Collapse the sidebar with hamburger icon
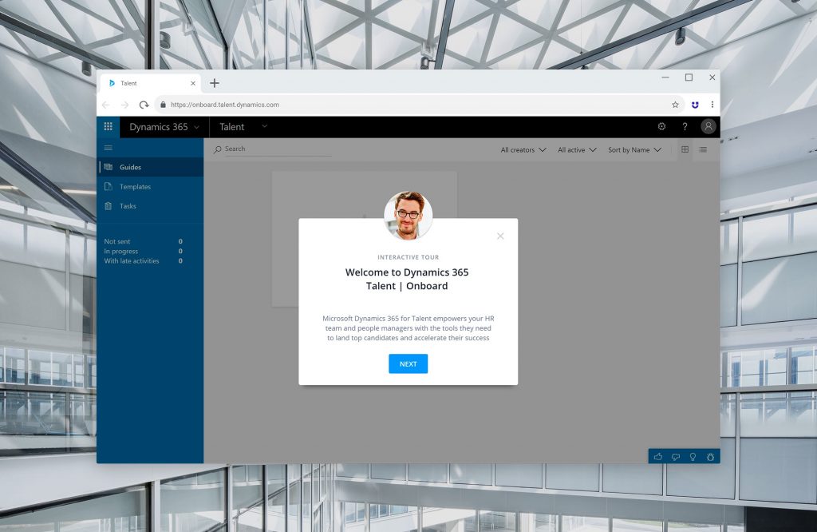The width and height of the screenshot is (817, 532). click(109, 148)
